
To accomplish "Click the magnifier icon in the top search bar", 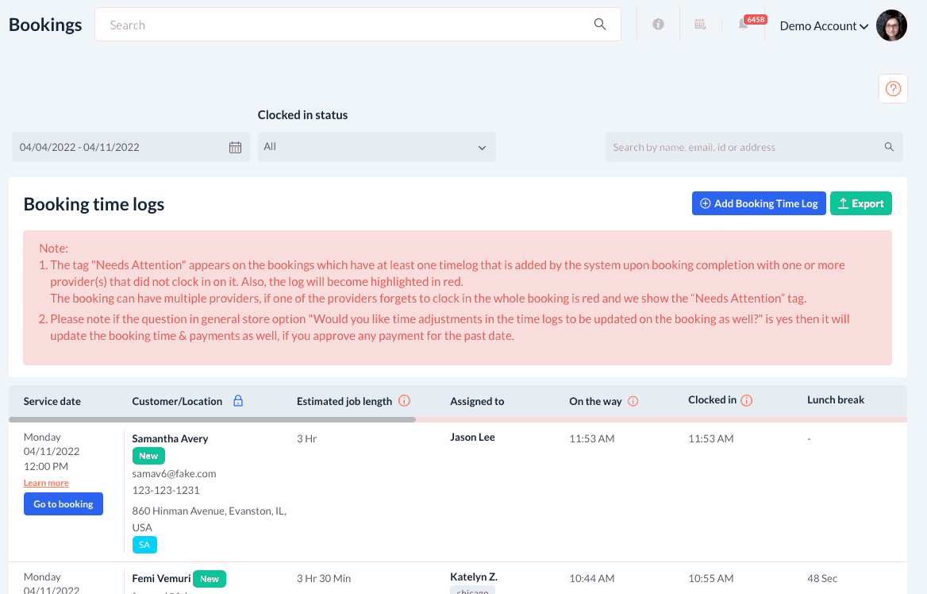I will tap(599, 25).
